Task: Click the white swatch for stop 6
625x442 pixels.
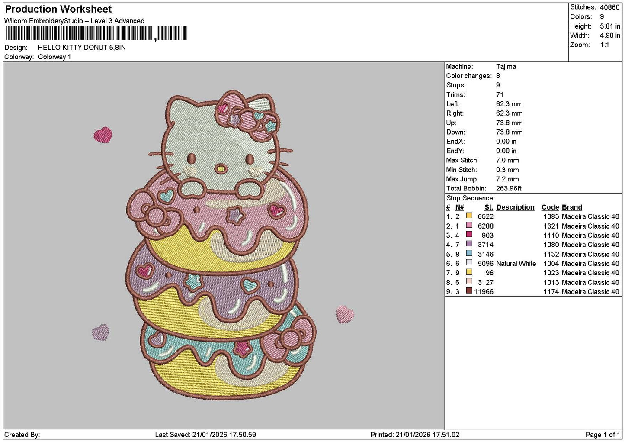Action: (x=469, y=263)
